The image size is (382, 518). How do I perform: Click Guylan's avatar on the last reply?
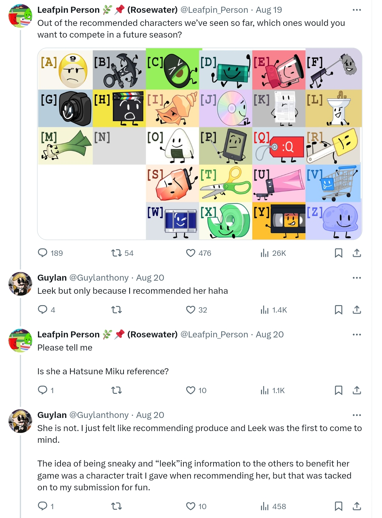point(20,421)
